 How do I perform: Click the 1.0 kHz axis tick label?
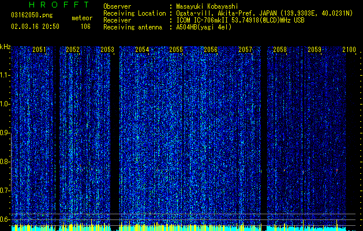[5, 104]
